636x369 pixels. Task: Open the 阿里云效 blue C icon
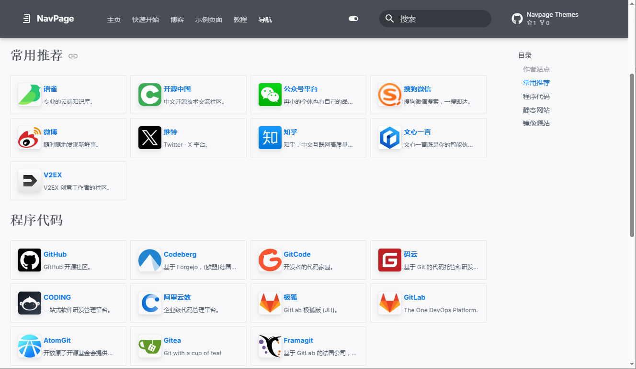(x=150, y=303)
